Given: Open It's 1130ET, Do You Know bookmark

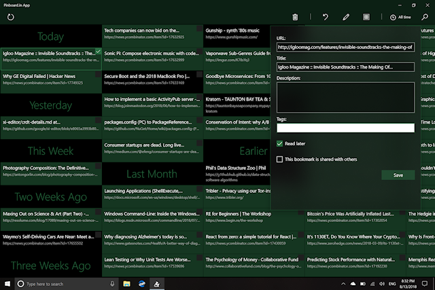Looking at the screenshot, I should pyautogui.click(x=355, y=242).
